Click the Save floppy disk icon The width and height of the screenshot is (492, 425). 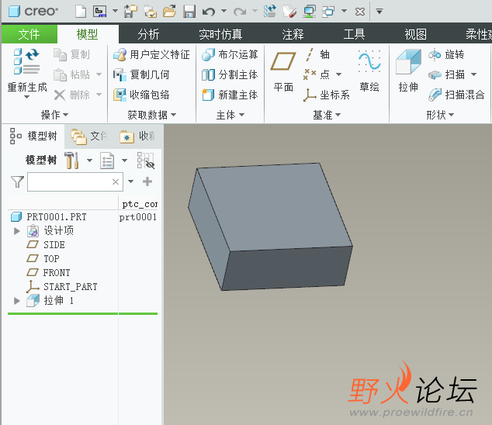(189, 12)
